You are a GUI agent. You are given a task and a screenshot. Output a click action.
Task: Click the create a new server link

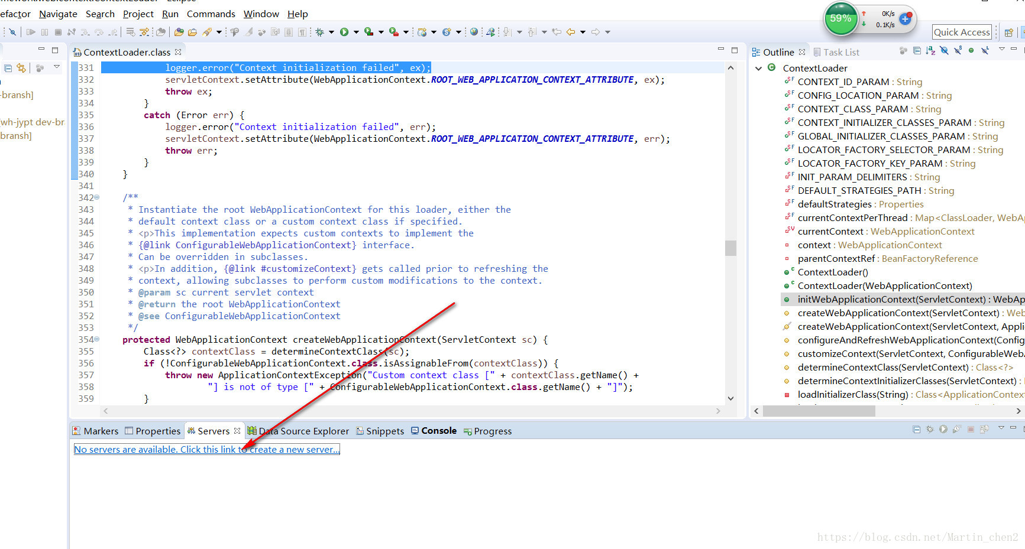coord(206,449)
